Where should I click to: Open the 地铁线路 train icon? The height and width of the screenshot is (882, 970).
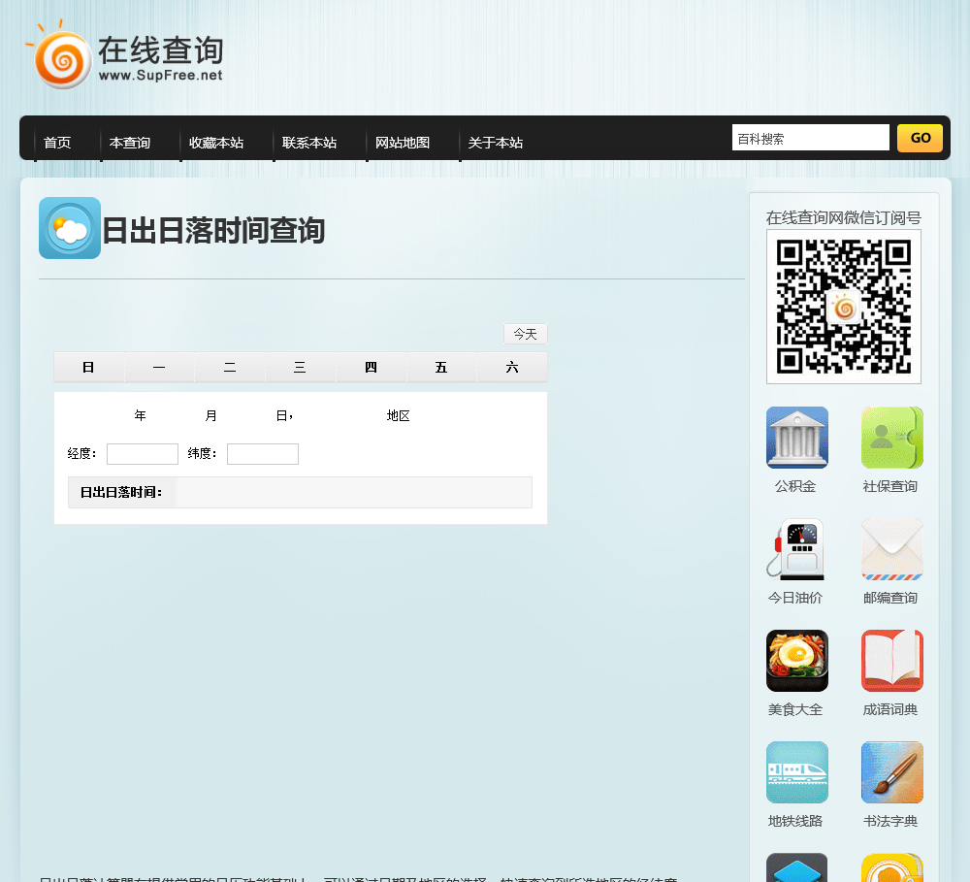(796, 772)
